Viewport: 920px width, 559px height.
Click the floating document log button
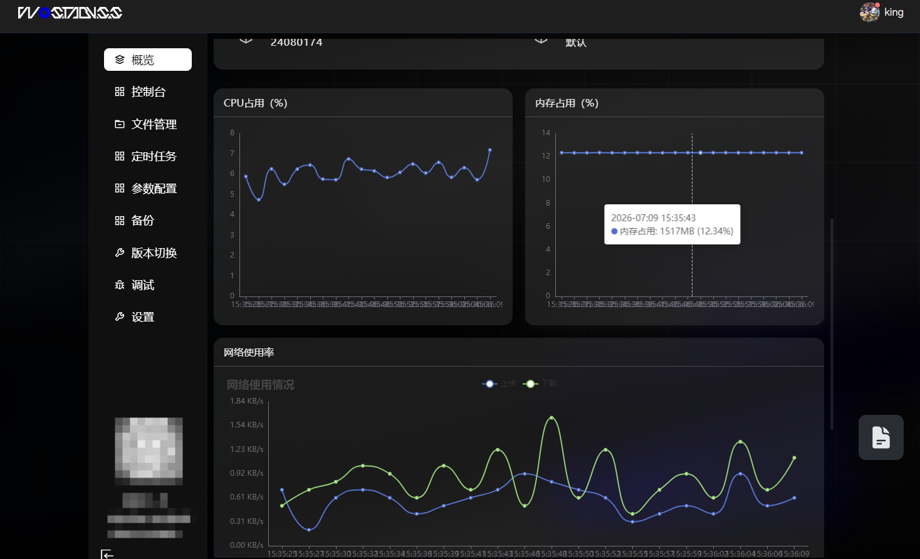point(881,437)
